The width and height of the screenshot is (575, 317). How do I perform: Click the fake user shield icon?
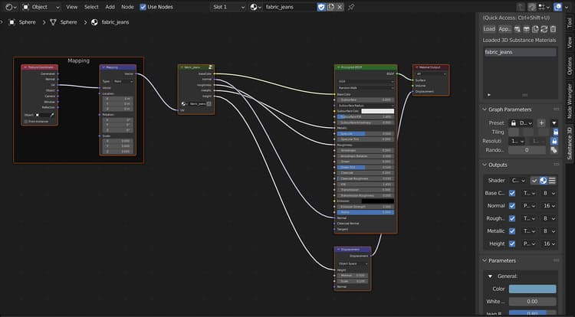click(321, 7)
